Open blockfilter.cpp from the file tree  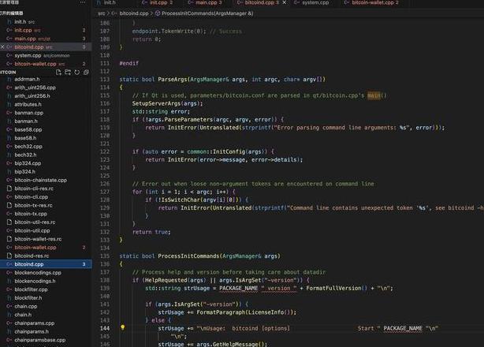[x=46, y=289]
